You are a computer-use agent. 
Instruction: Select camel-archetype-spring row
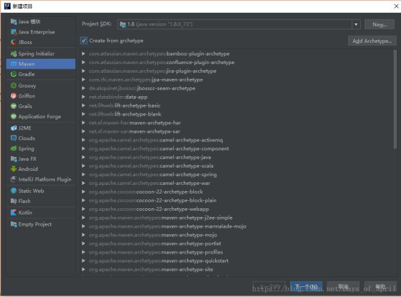click(237, 175)
